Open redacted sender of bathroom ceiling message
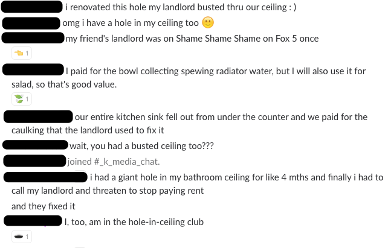The image size is (385, 248). (45, 177)
